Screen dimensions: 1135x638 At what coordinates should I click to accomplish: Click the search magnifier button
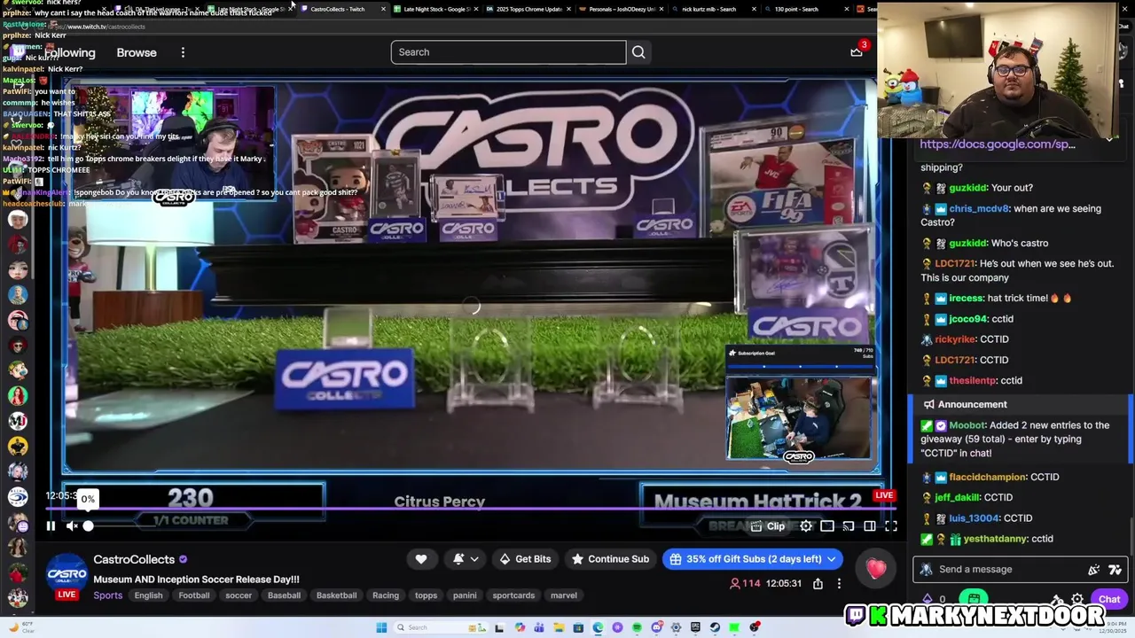(638, 52)
